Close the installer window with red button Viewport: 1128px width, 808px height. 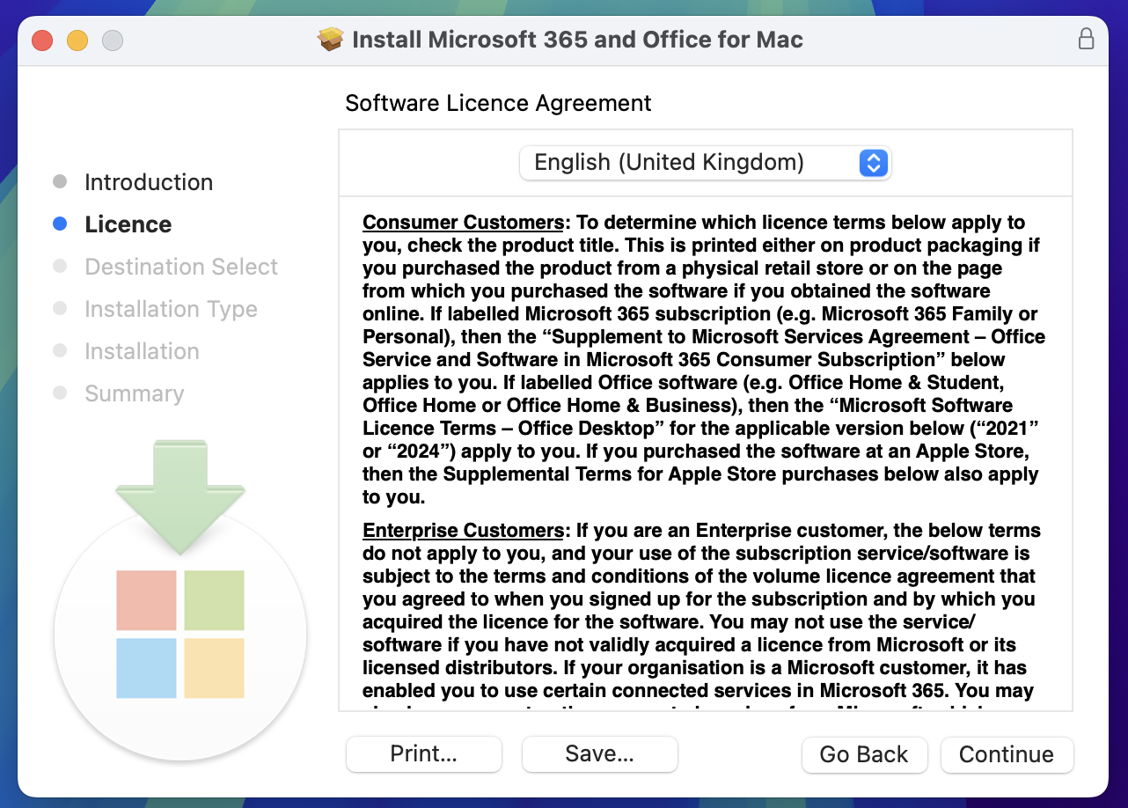coord(42,40)
